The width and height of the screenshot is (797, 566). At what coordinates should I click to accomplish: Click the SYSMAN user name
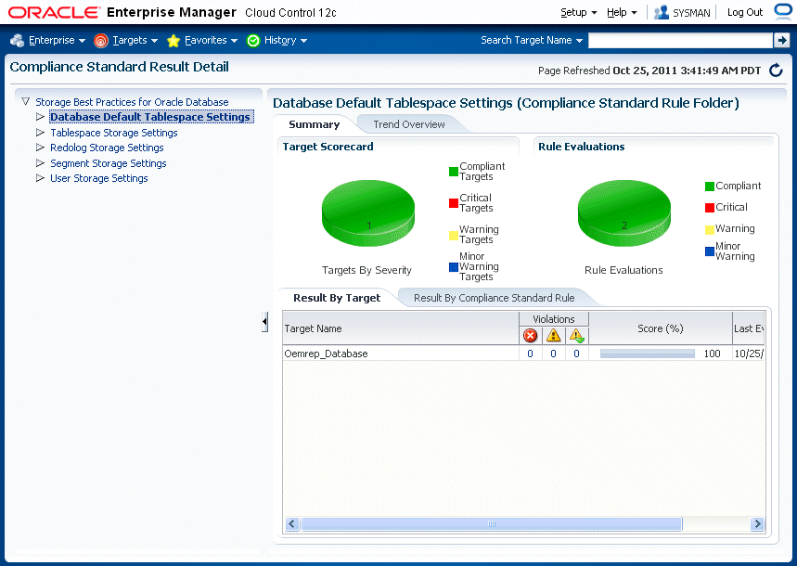coord(691,13)
